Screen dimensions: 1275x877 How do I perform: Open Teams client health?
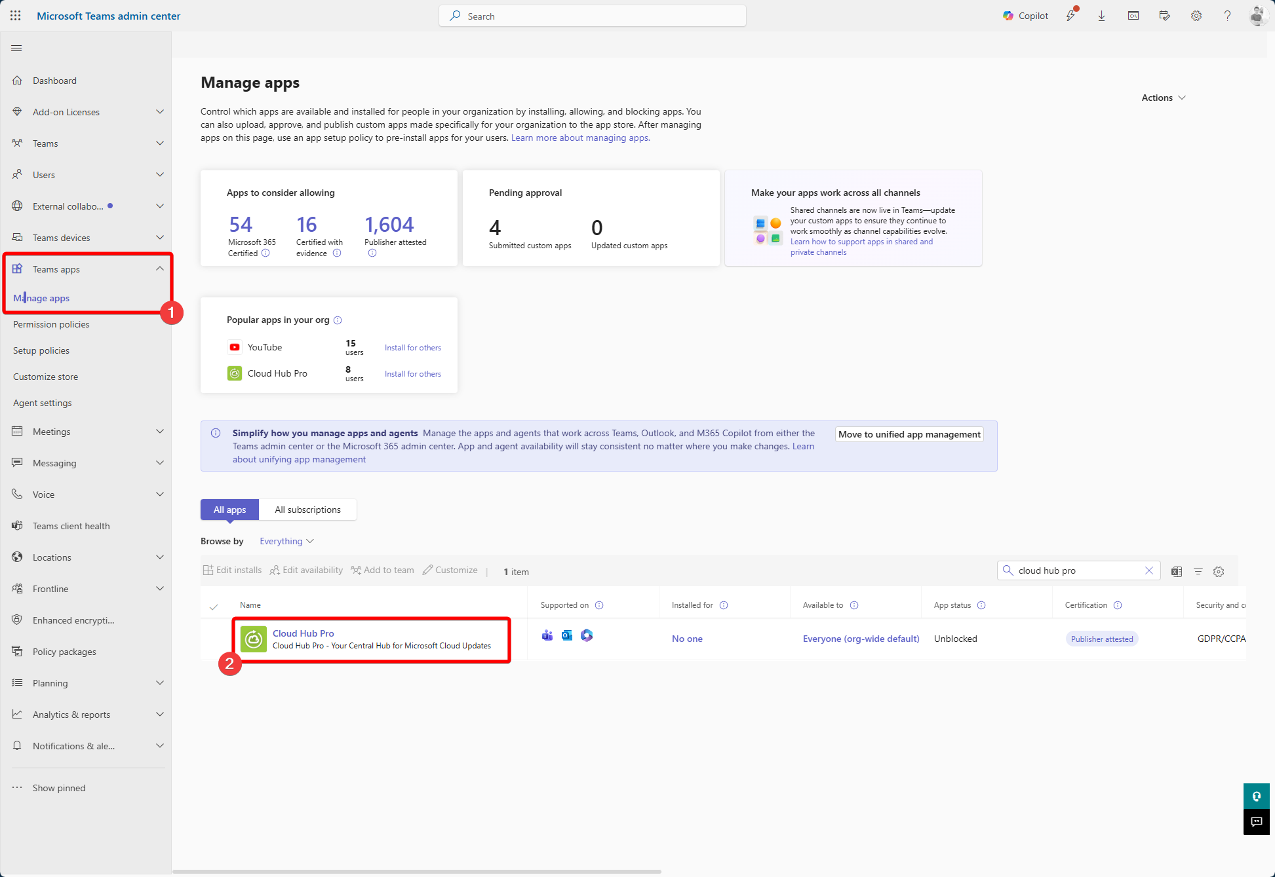click(71, 526)
